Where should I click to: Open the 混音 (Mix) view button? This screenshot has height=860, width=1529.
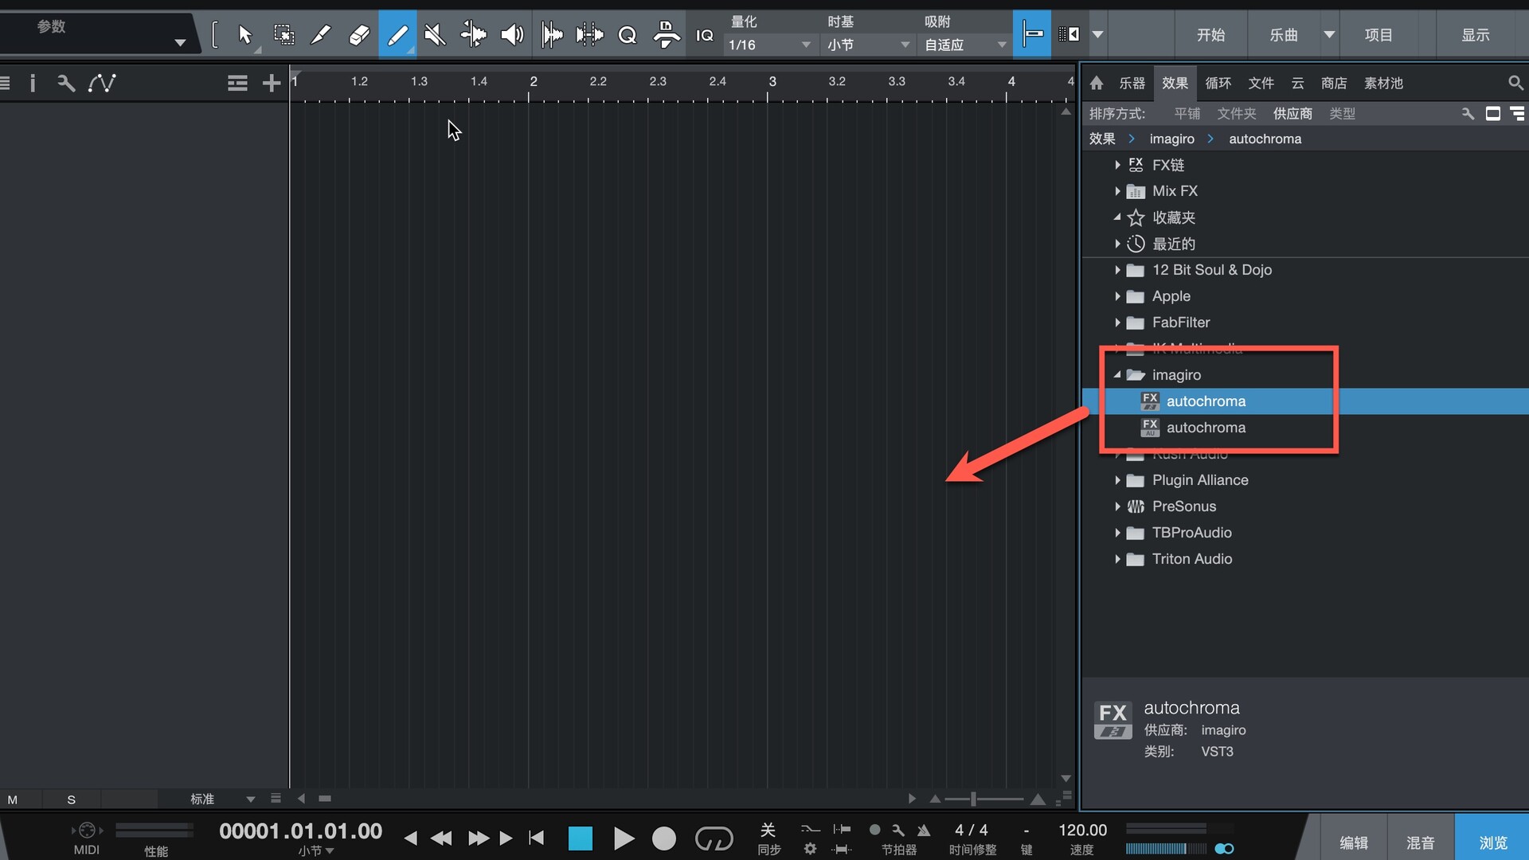tap(1420, 842)
